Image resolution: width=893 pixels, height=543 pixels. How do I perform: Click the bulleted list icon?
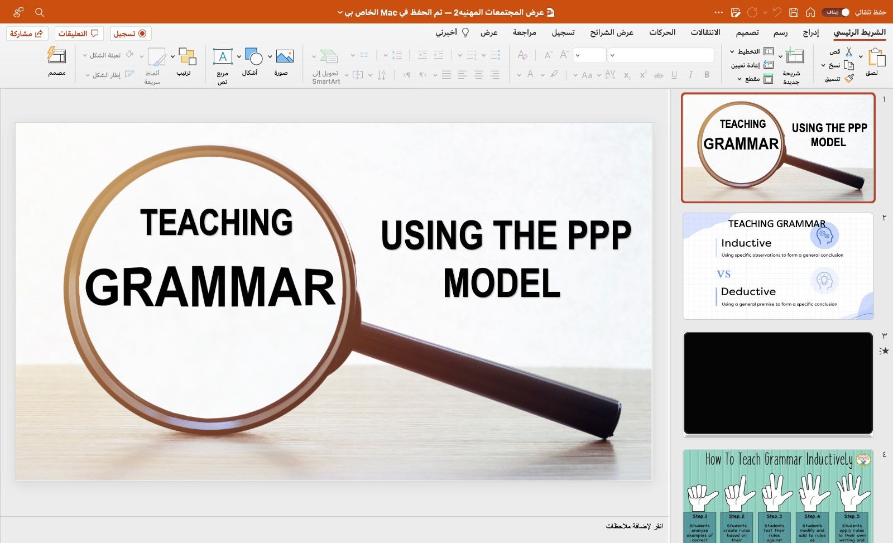(x=495, y=55)
